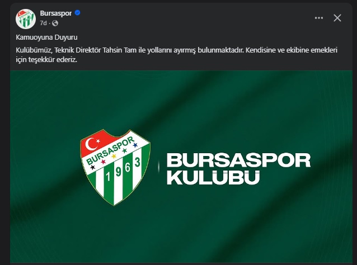Click the 'için teşekkür ederiz' text line
The width and height of the screenshot is (357, 265).
[46, 60]
